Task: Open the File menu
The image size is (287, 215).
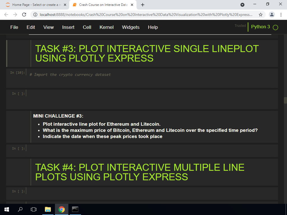Action: coord(14,27)
